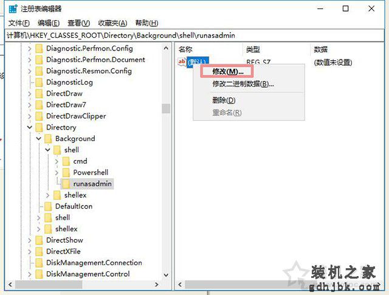Click the ab string value icon
The width and height of the screenshot is (389, 295).
pos(182,61)
